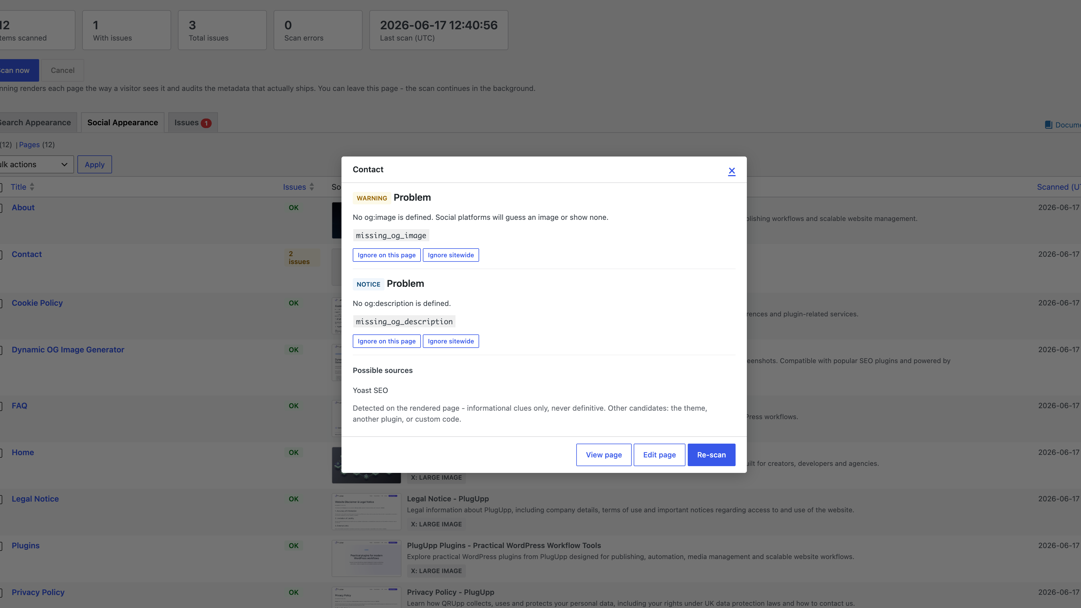Tick the checkbox for Privacy Policy row
1081x608 pixels.
click(0, 593)
